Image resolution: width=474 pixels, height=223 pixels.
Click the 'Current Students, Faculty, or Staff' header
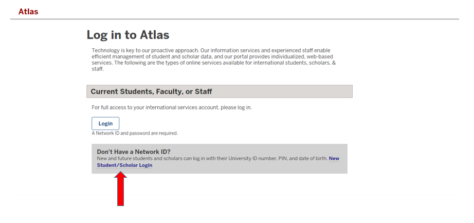(x=220, y=91)
